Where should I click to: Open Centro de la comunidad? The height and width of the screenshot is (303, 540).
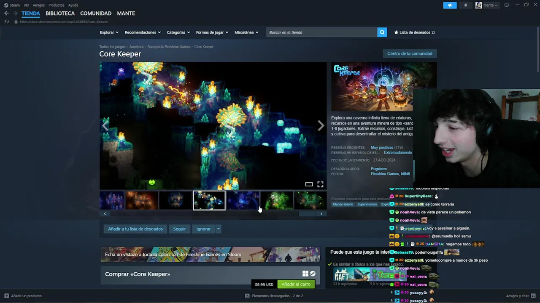(410, 53)
